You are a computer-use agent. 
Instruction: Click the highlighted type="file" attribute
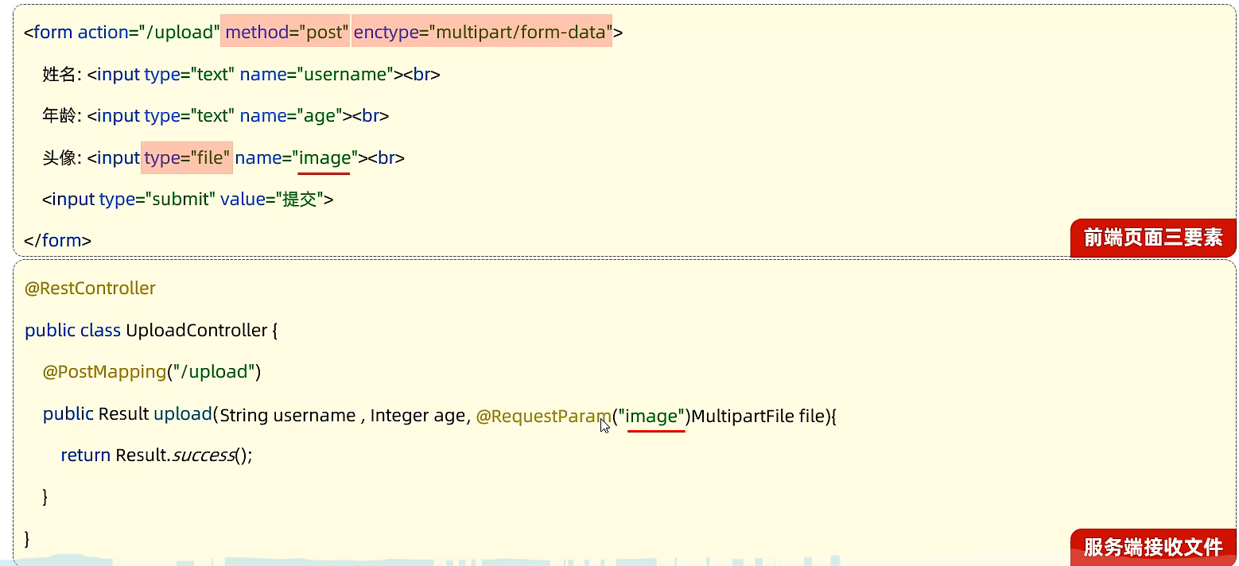pos(187,157)
